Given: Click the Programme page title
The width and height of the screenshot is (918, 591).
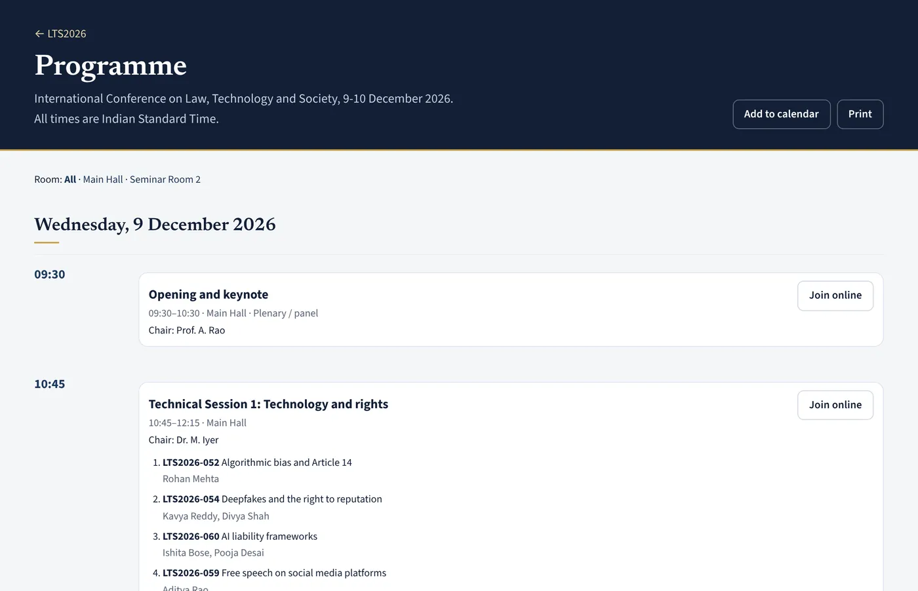Looking at the screenshot, I should point(111,65).
